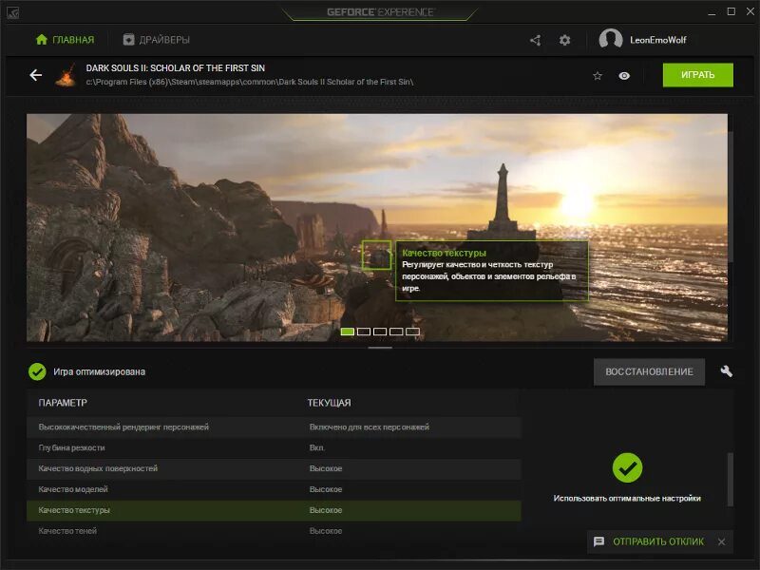Select the fourth screenshot indicator
The image size is (760, 570).
[396, 332]
